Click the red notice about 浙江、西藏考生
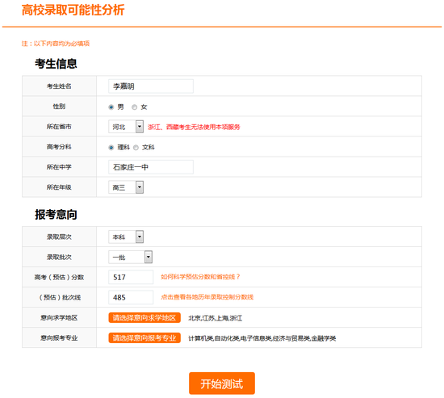The image size is (444, 398). [x=194, y=127]
